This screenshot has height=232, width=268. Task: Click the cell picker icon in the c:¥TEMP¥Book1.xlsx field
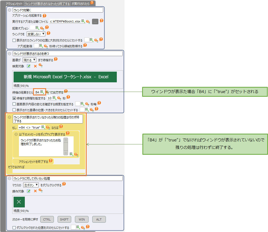[x=83, y=21]
